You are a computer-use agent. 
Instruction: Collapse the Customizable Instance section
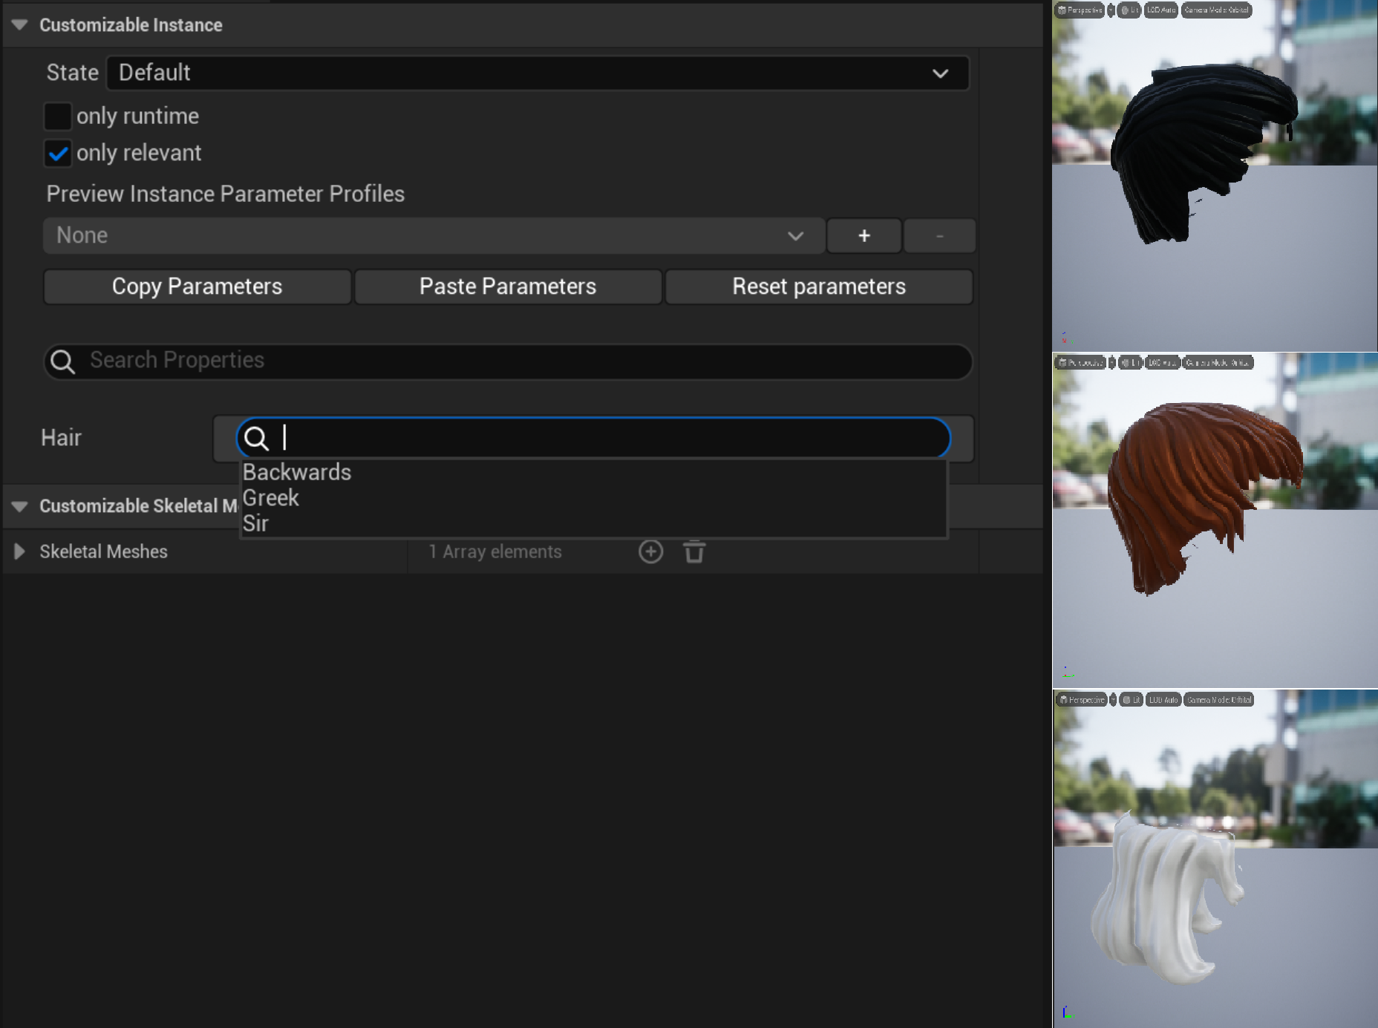pyautogui.click(x=20, y=24)
